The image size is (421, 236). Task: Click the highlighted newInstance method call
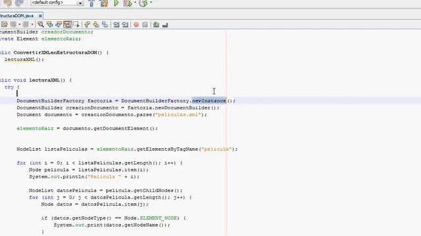[x=209, y=100]
